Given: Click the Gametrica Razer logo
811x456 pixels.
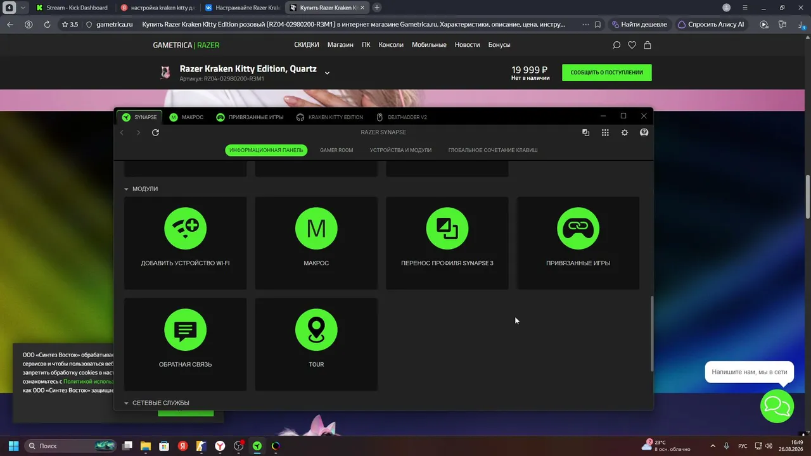Looking at the screenshot, I should (186, 45).
